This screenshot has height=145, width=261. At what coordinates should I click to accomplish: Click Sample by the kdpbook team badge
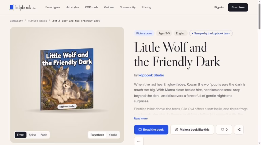[211, 33]
